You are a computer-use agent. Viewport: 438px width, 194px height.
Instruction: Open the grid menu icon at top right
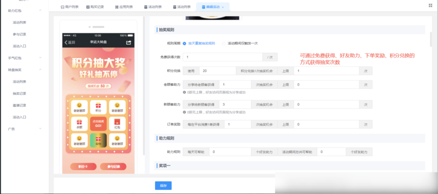430,5
